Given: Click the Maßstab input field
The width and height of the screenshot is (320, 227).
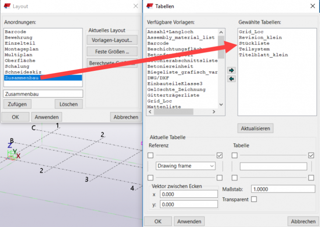Looking at the screenshot, I should [x=283, y=189].
